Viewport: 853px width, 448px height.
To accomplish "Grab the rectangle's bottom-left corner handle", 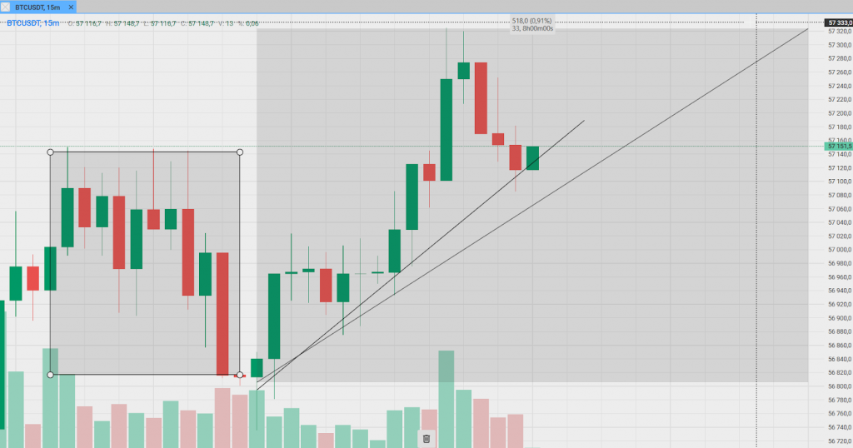I will [x=50, y=375].
